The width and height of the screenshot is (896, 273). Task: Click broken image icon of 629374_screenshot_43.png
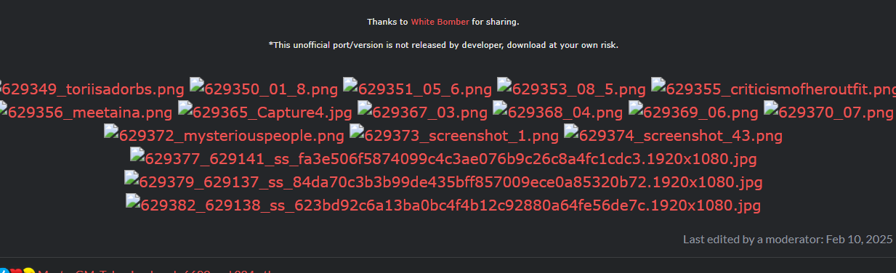pos(571,131)
